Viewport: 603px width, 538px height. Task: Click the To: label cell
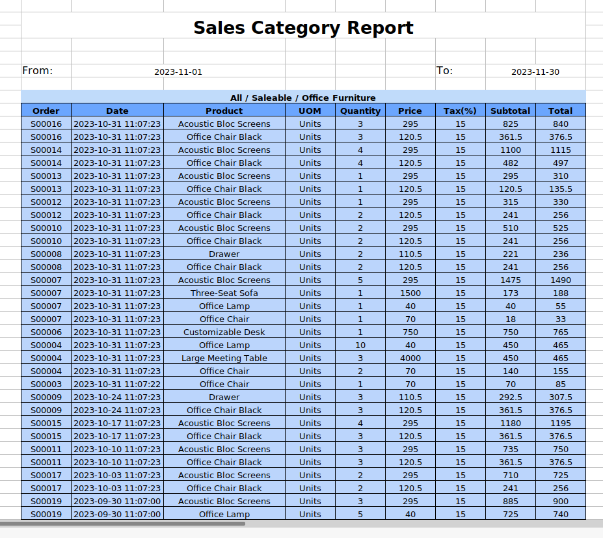445,70
